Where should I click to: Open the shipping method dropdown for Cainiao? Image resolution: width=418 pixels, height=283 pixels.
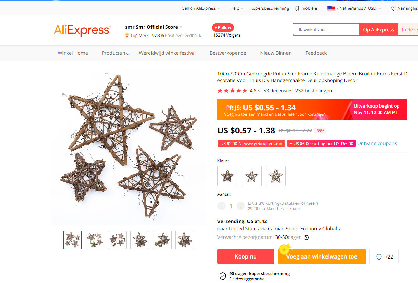pos(340,229)
